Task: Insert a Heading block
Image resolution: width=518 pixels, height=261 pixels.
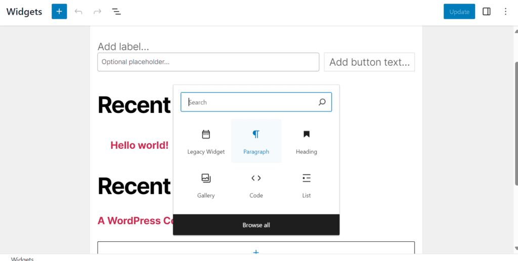Action: 306,142
